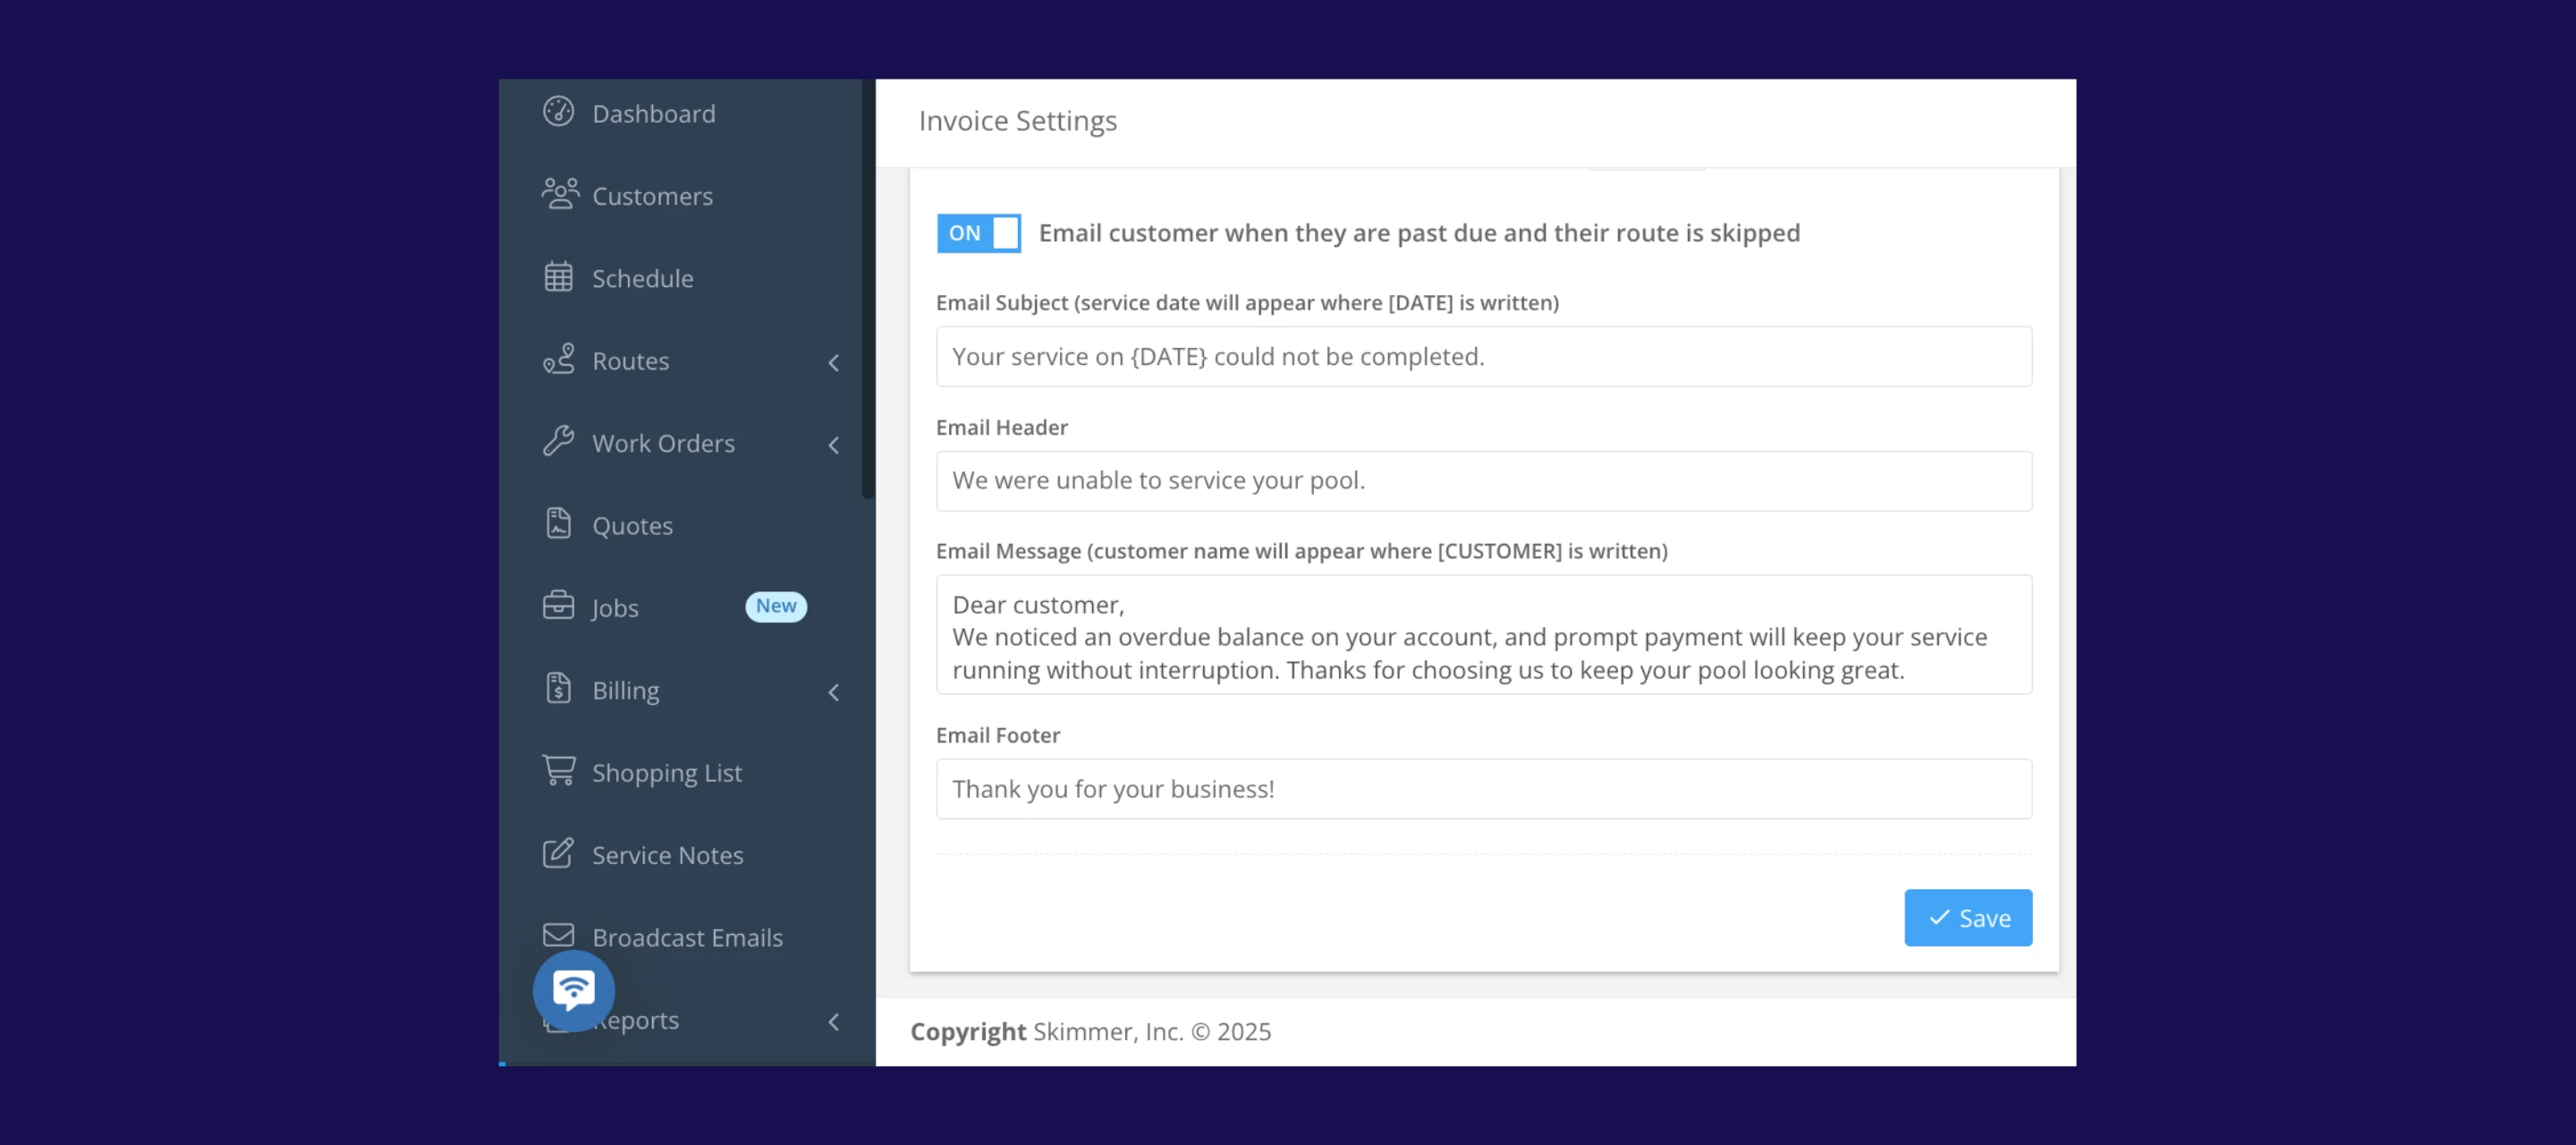Click the Customers people icon

click(x=560, y=194)
